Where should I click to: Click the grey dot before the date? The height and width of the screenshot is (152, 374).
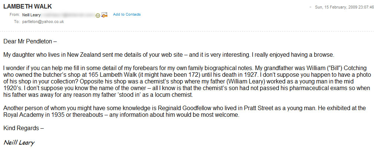[x=310, y=7]
